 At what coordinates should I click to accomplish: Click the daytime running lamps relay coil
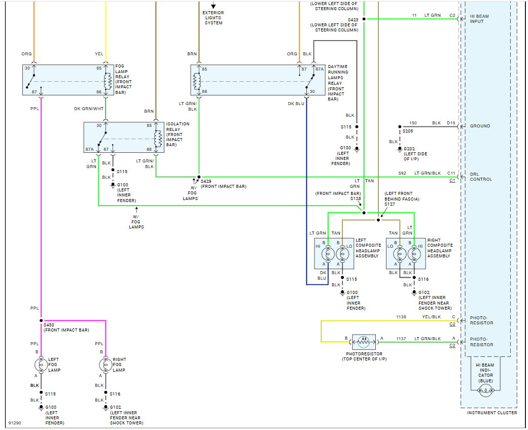pyautogui.click(x=197, y=80)
